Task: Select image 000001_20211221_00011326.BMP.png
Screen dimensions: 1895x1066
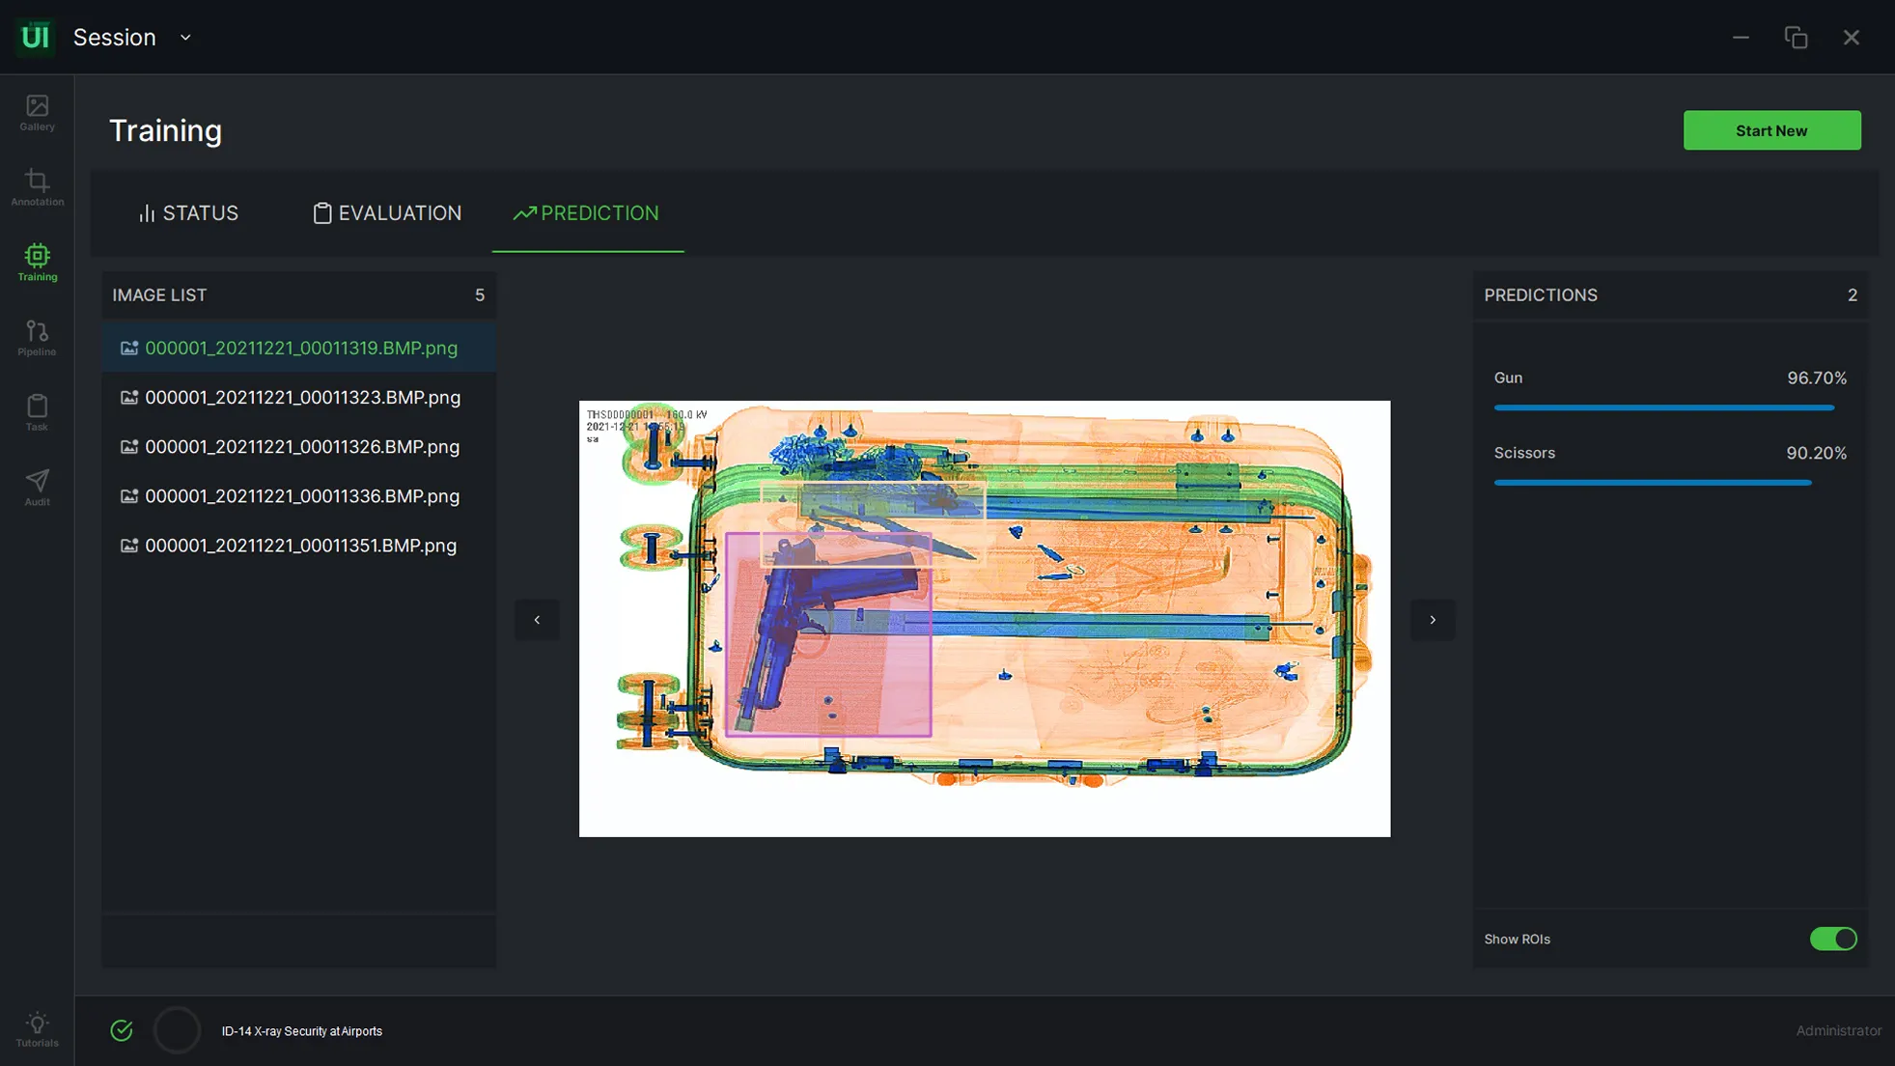Action: point(299,446)
